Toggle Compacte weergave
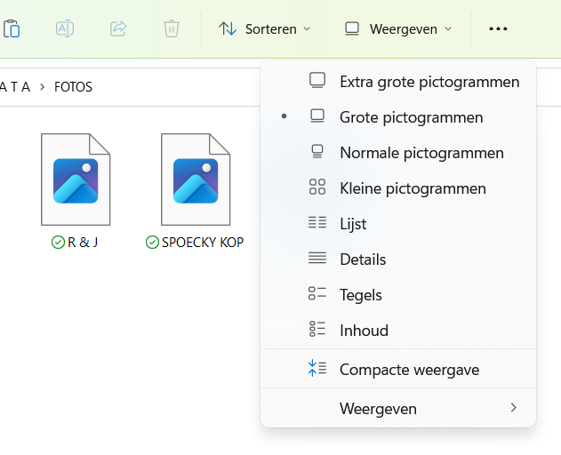 coord(409,370)
